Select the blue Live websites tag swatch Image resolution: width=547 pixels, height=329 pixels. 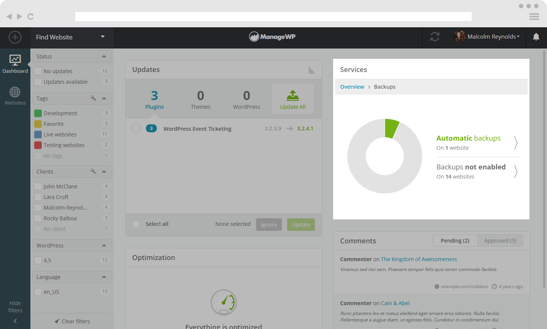[x=38, y=135]
